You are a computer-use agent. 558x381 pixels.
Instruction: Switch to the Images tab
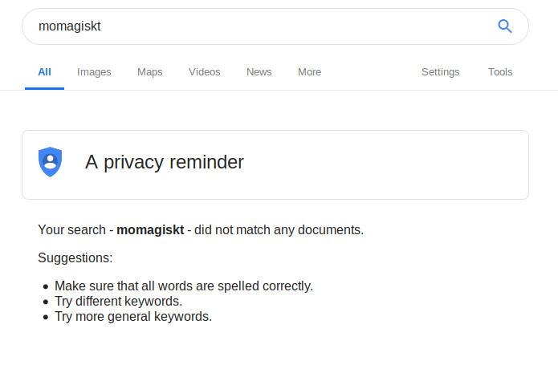94,72
